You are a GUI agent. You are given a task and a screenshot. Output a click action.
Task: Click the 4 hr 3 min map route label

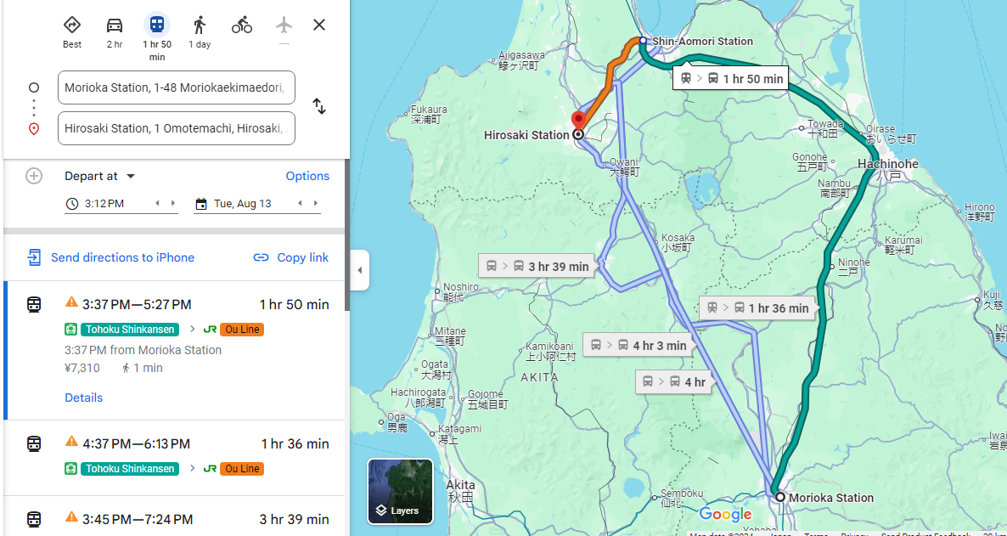pos(639,345)
